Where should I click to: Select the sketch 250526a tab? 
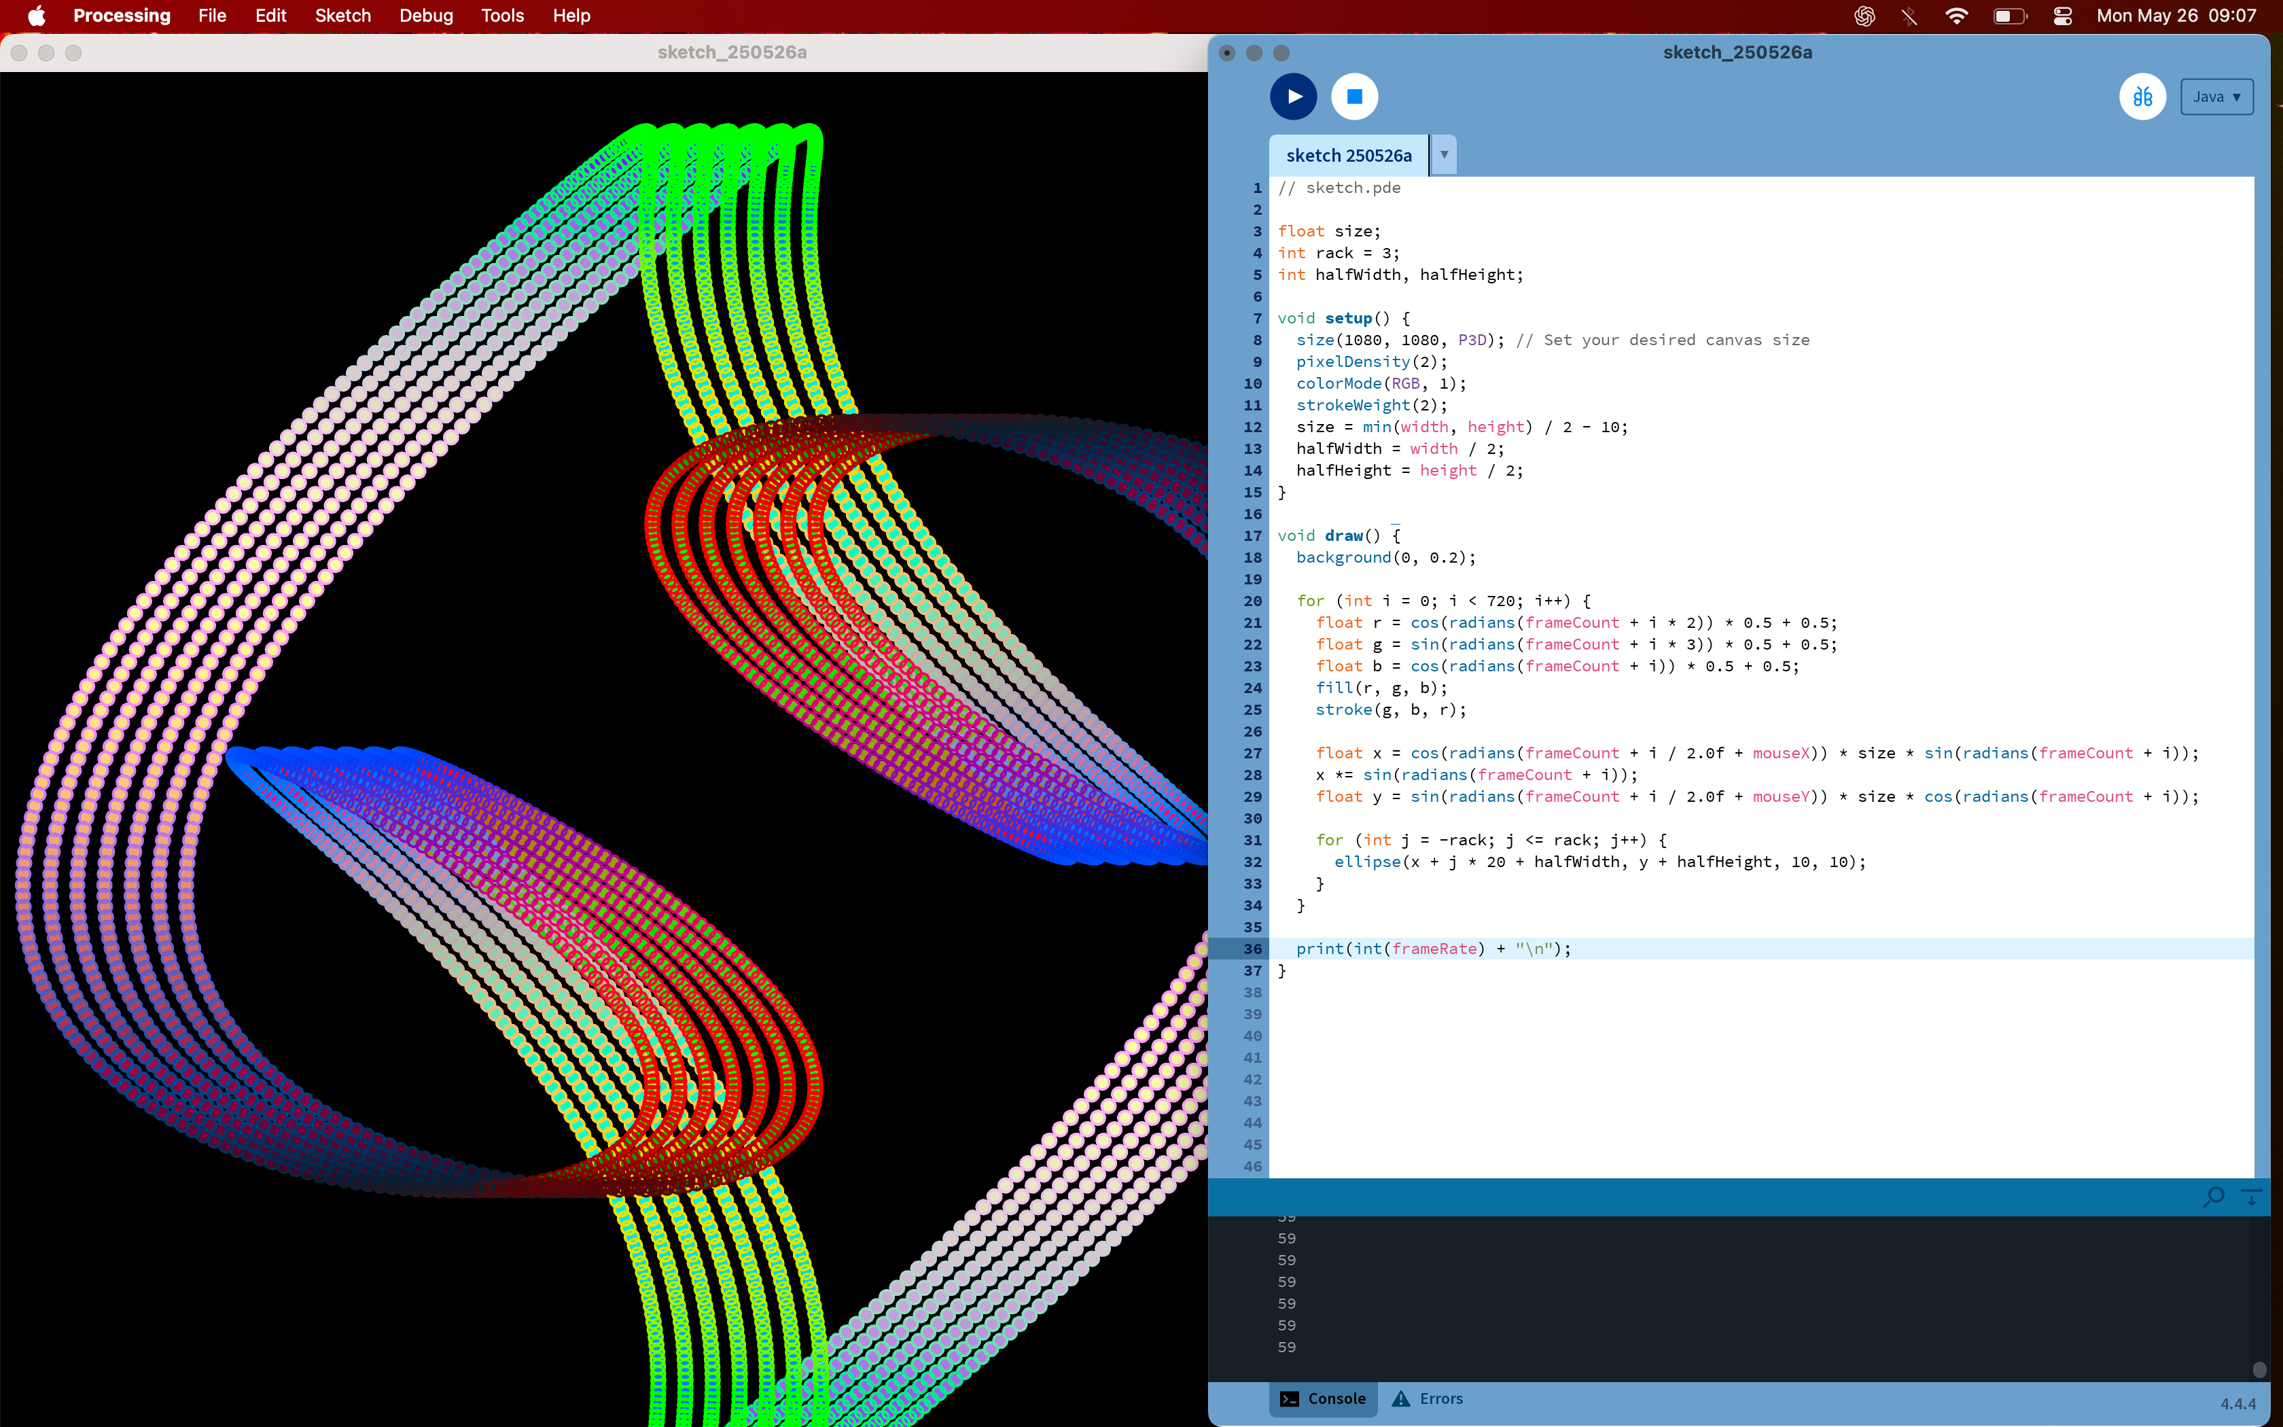coord(1348,156)
